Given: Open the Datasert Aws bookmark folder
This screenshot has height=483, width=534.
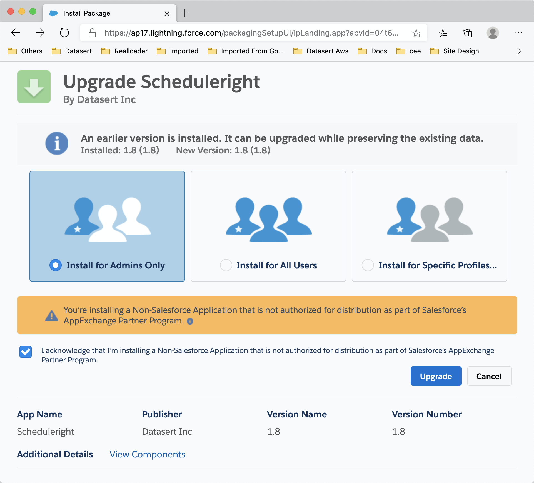Looking at the screenshot, I should [321, 51].
